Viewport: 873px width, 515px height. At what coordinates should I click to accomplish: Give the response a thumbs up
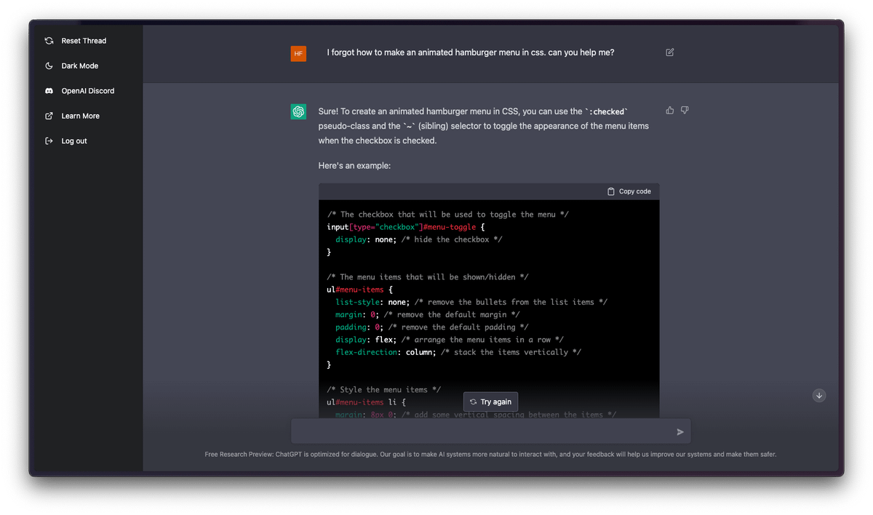[x=670, y=111]
